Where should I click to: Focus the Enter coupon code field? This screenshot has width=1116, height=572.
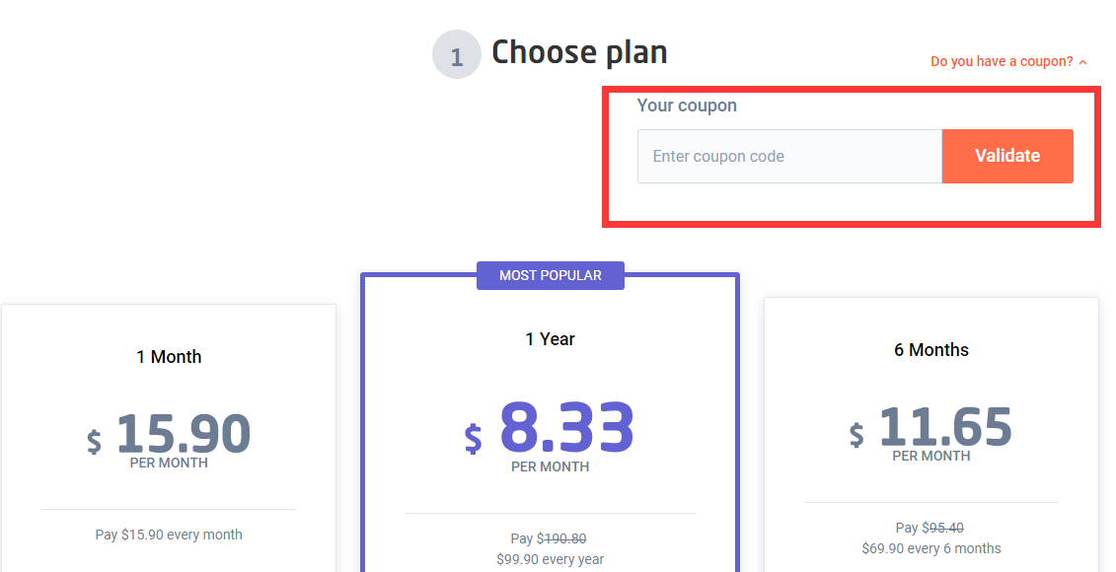790,156
